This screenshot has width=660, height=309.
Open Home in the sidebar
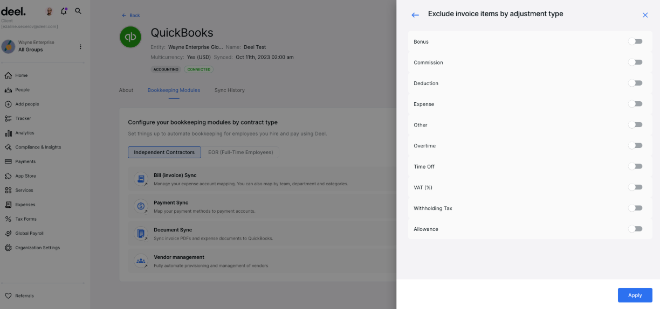point(22,75)
